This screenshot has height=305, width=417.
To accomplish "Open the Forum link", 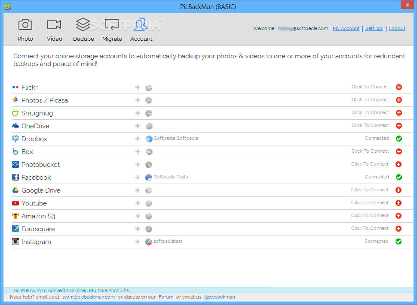I will (x=166, y=297).
